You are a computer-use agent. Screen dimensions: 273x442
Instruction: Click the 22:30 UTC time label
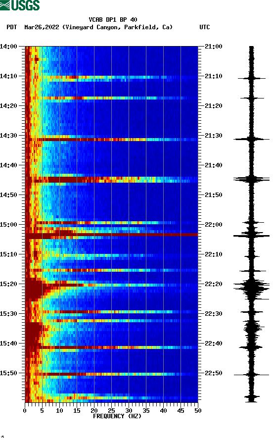pos(214,314)
